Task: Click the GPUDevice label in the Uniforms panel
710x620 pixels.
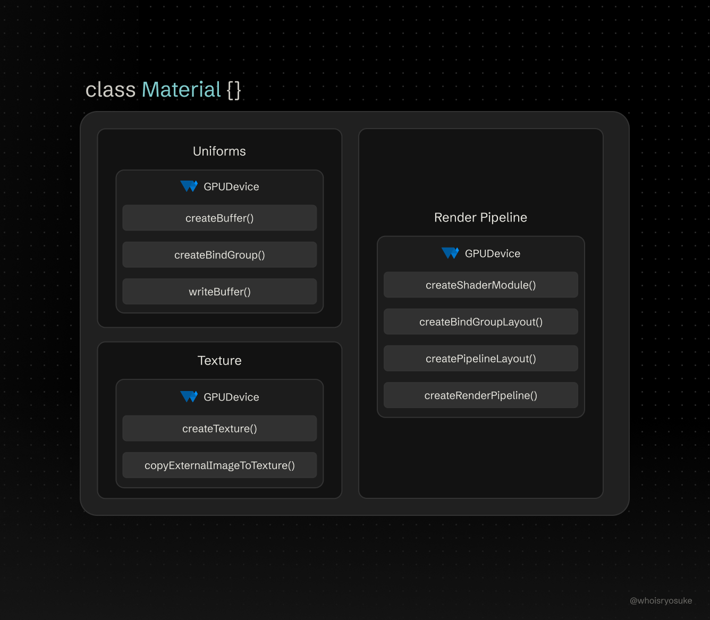Action: [x=232, y=186]
